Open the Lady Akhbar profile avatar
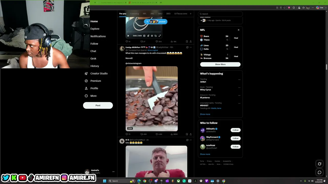The height and width of the screenshot is (184, 328). pos(122,48)
